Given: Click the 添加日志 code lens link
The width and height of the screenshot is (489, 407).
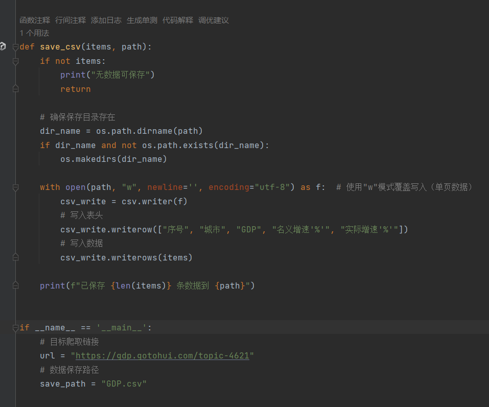Looking at the screenshot, I should (x=106, y=20).
